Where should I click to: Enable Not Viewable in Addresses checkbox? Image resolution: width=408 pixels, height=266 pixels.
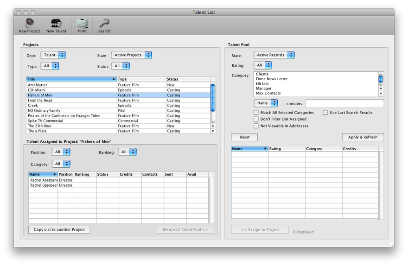pos(256,126)
